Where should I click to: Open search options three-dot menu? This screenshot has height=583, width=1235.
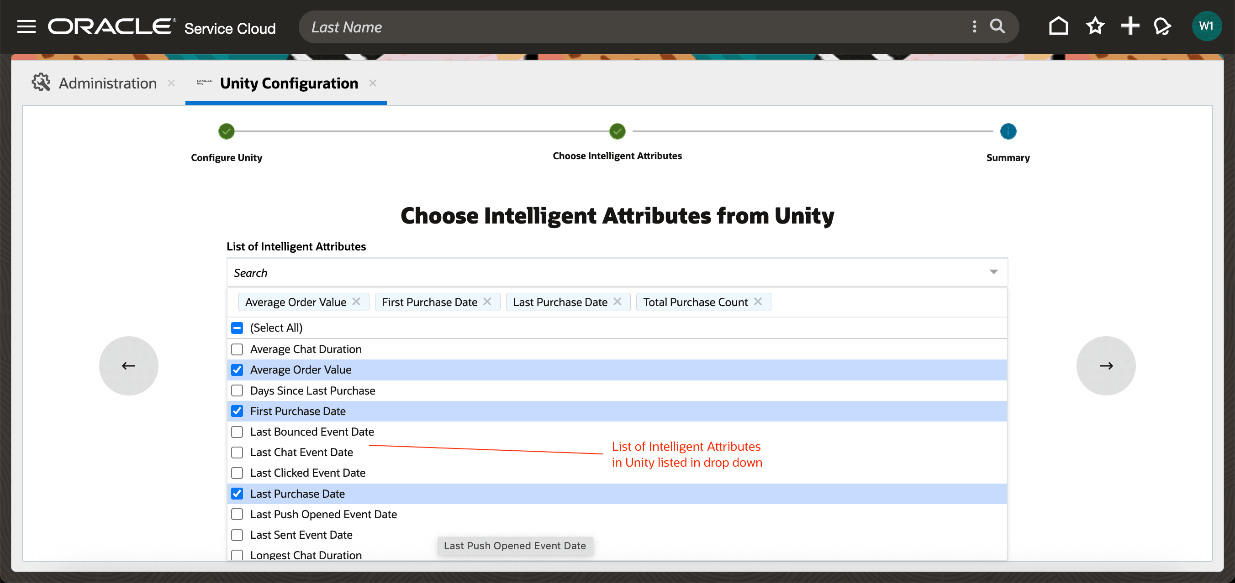coord(974,26)
